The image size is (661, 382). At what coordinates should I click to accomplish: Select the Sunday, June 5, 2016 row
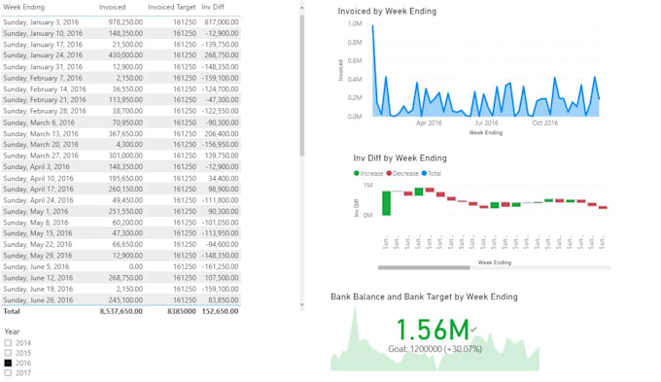coord(121,267)
